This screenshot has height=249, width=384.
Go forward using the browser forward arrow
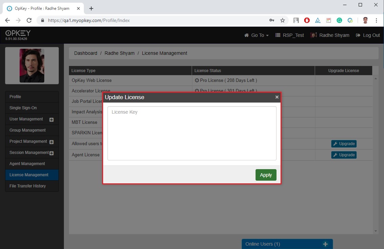pyautogui.click(x=18, y=20)
